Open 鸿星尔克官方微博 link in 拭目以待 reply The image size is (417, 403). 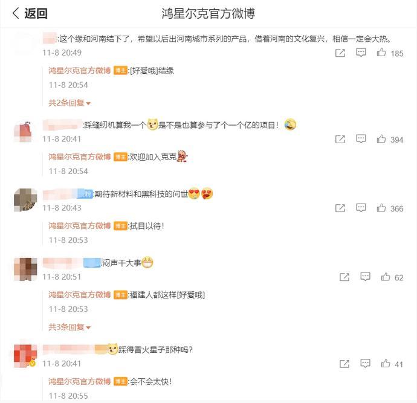80,226
